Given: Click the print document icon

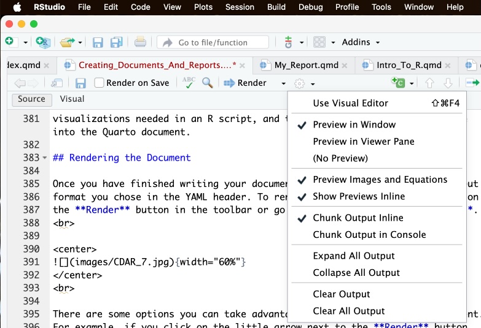Looking at the screenshot, I should [x=140, y=42].
